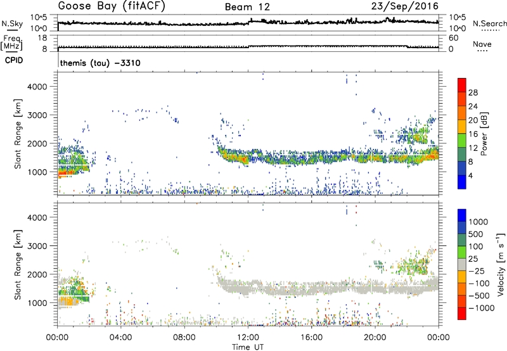The height and width of the screenshot is (351, 507).
Task: Click the date '23/Sep/2016'
Action: pyautogui.click(x=405, y=6)
